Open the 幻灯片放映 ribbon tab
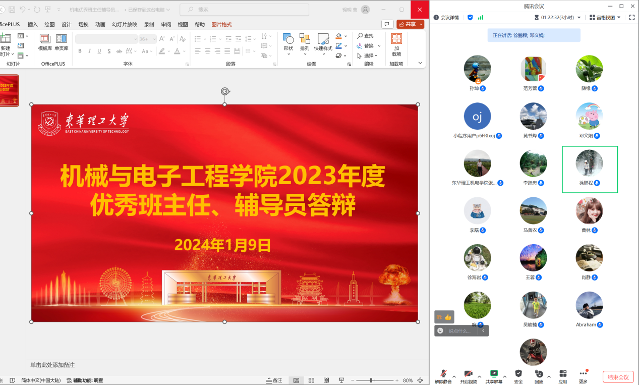This screenshot has width=639, height=385. tap(125, 24)
